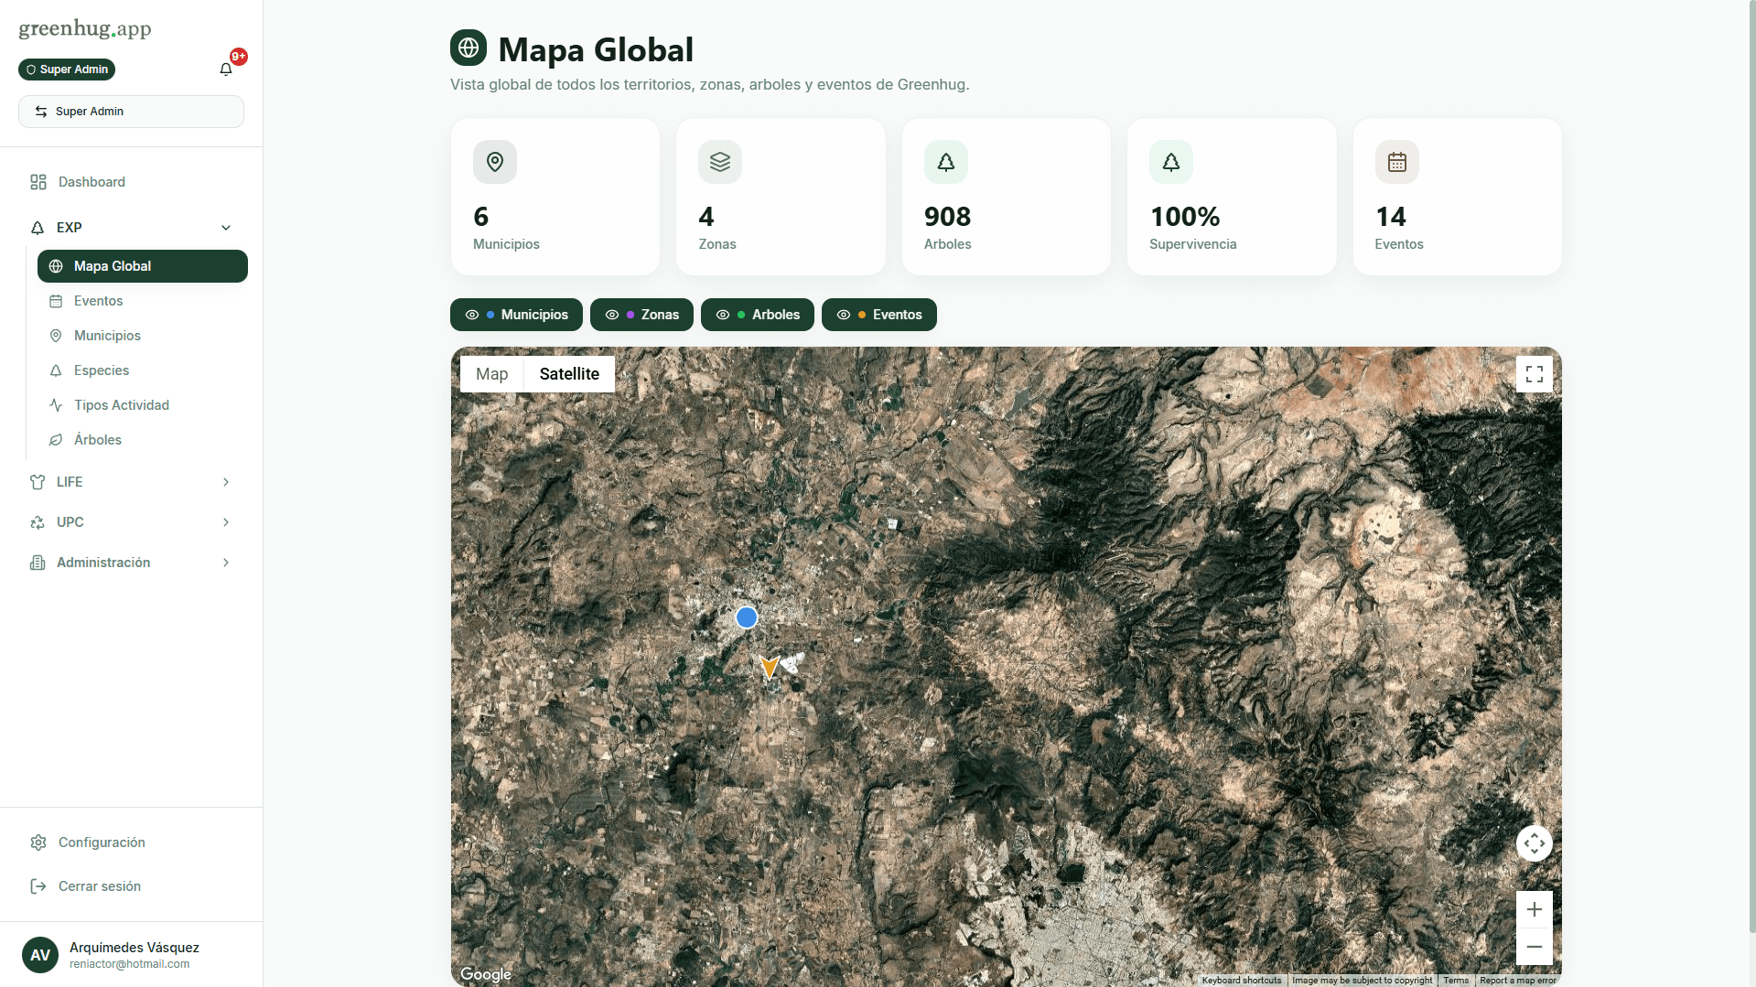
Task: Select the Especies tree icon
Action: coord(56,370)
